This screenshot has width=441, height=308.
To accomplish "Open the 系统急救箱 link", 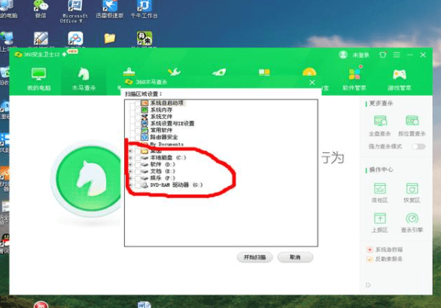I will pyautogui.click(x=385, y=249).
